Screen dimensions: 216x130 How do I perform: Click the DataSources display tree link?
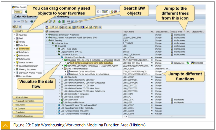(179, 63)
